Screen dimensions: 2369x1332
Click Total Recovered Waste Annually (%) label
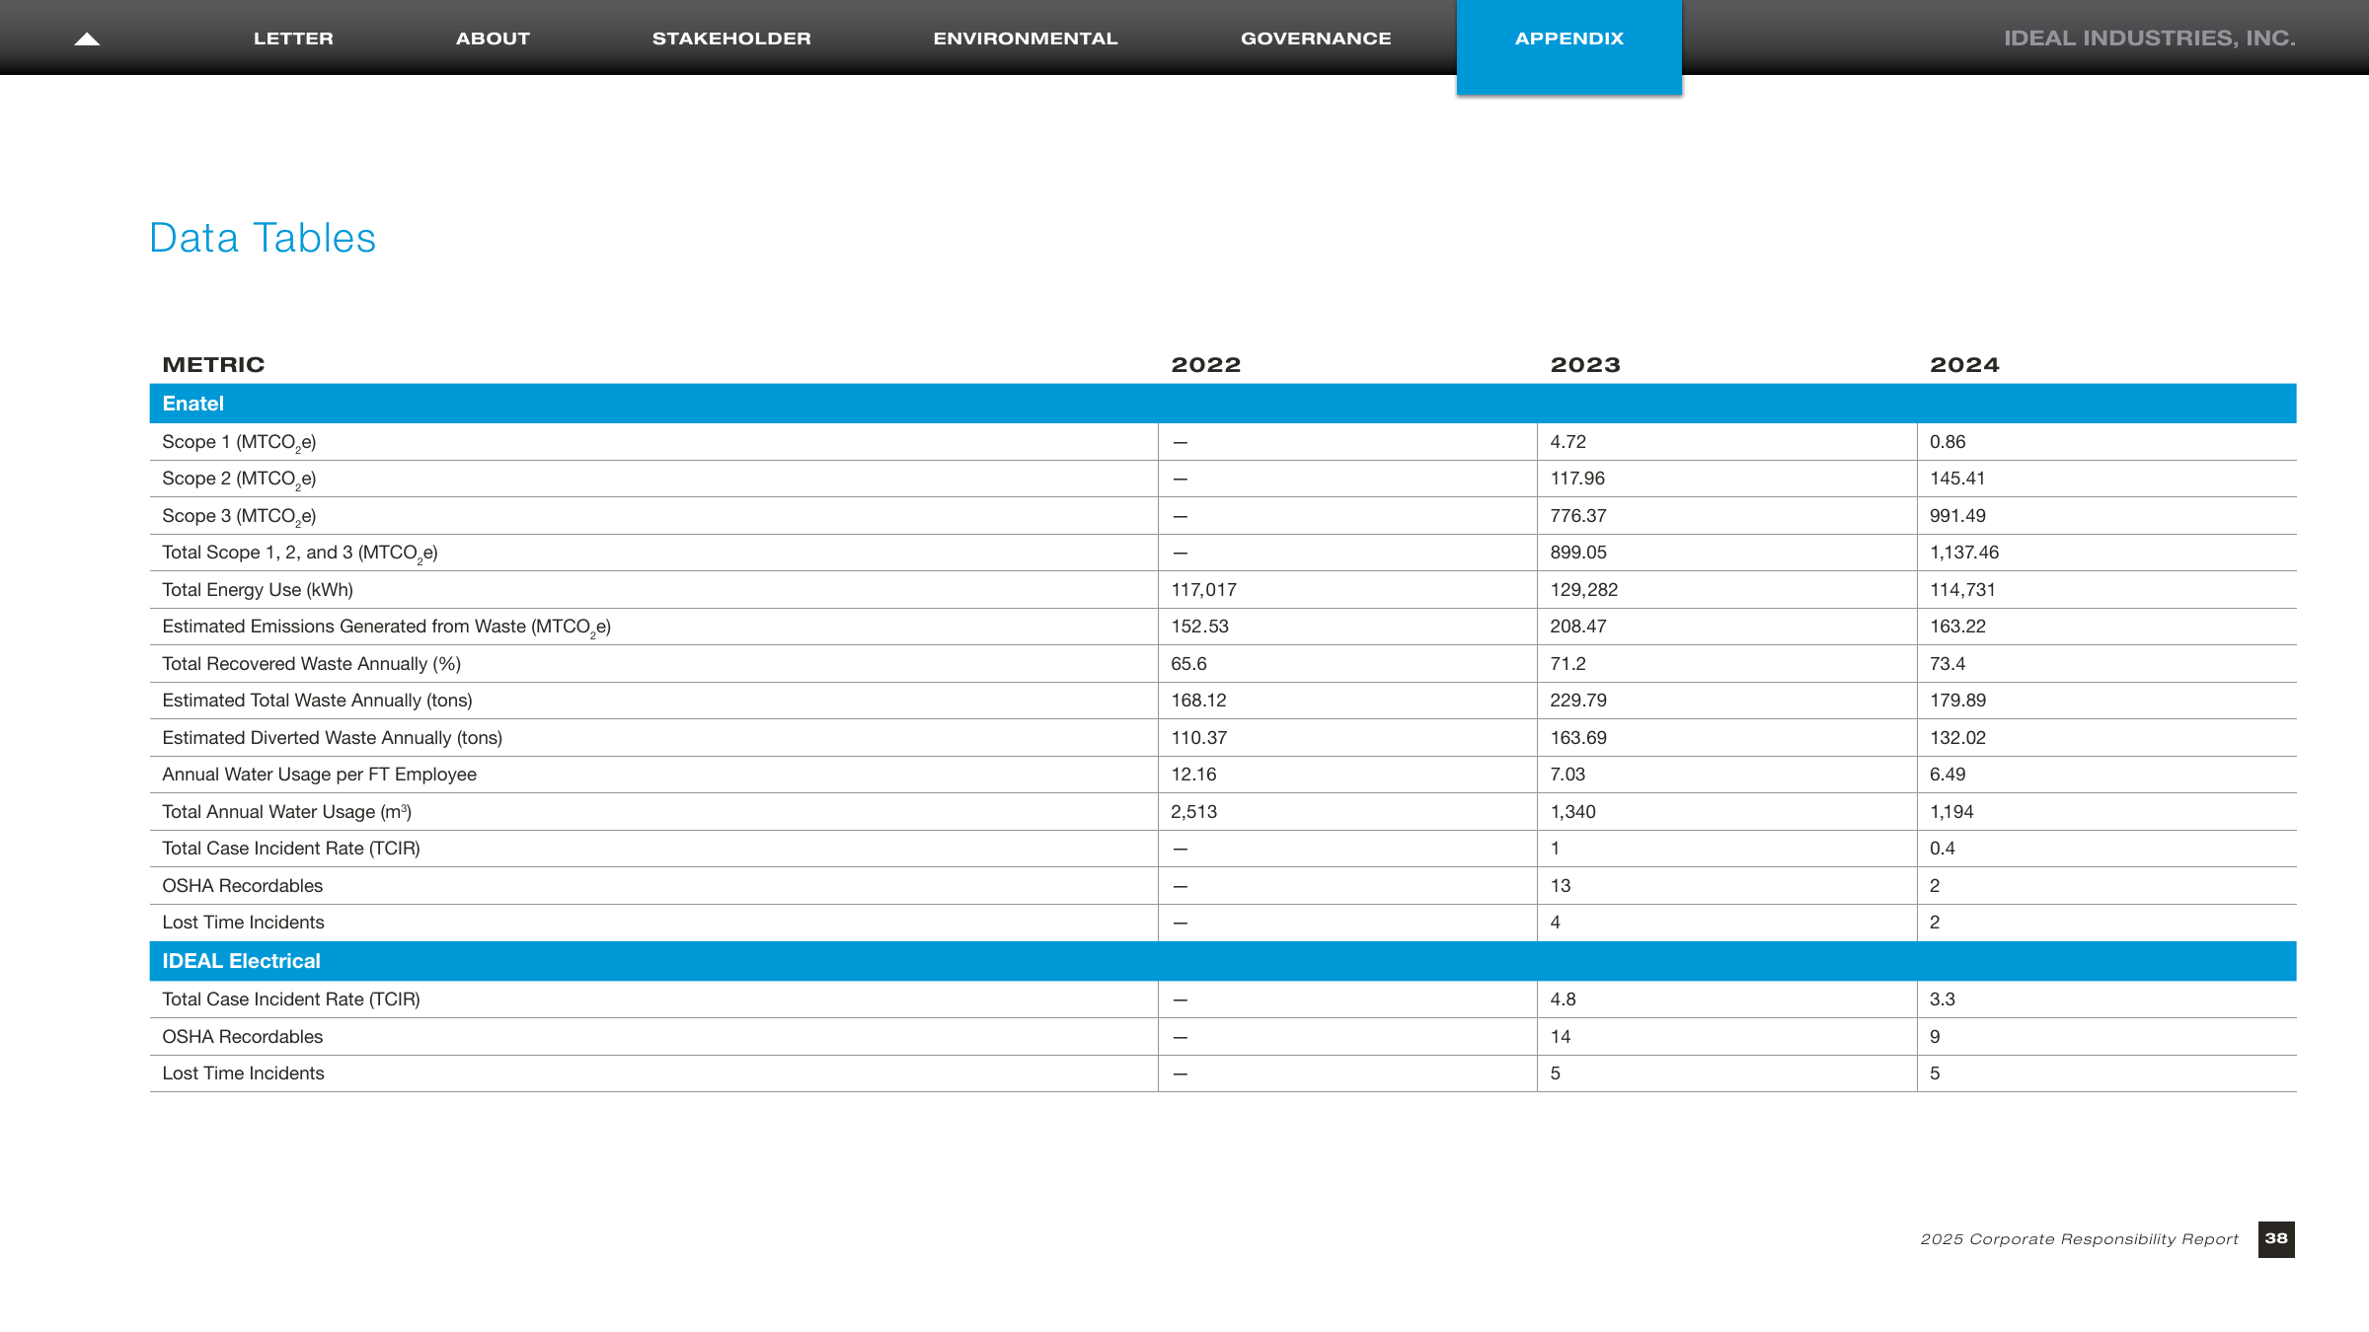(x=311, y=664)
